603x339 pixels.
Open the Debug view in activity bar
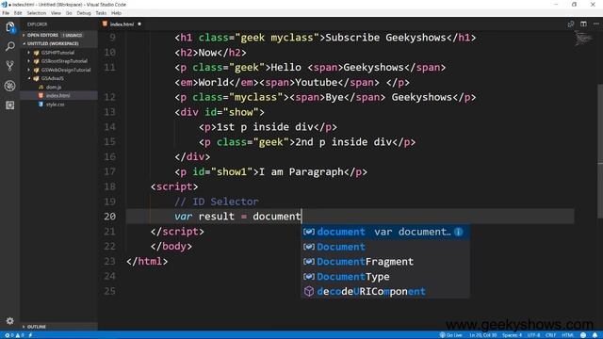10,86
